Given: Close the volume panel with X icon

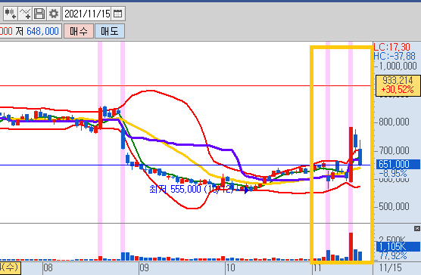Looking at the screenshot, I should 417,228.
